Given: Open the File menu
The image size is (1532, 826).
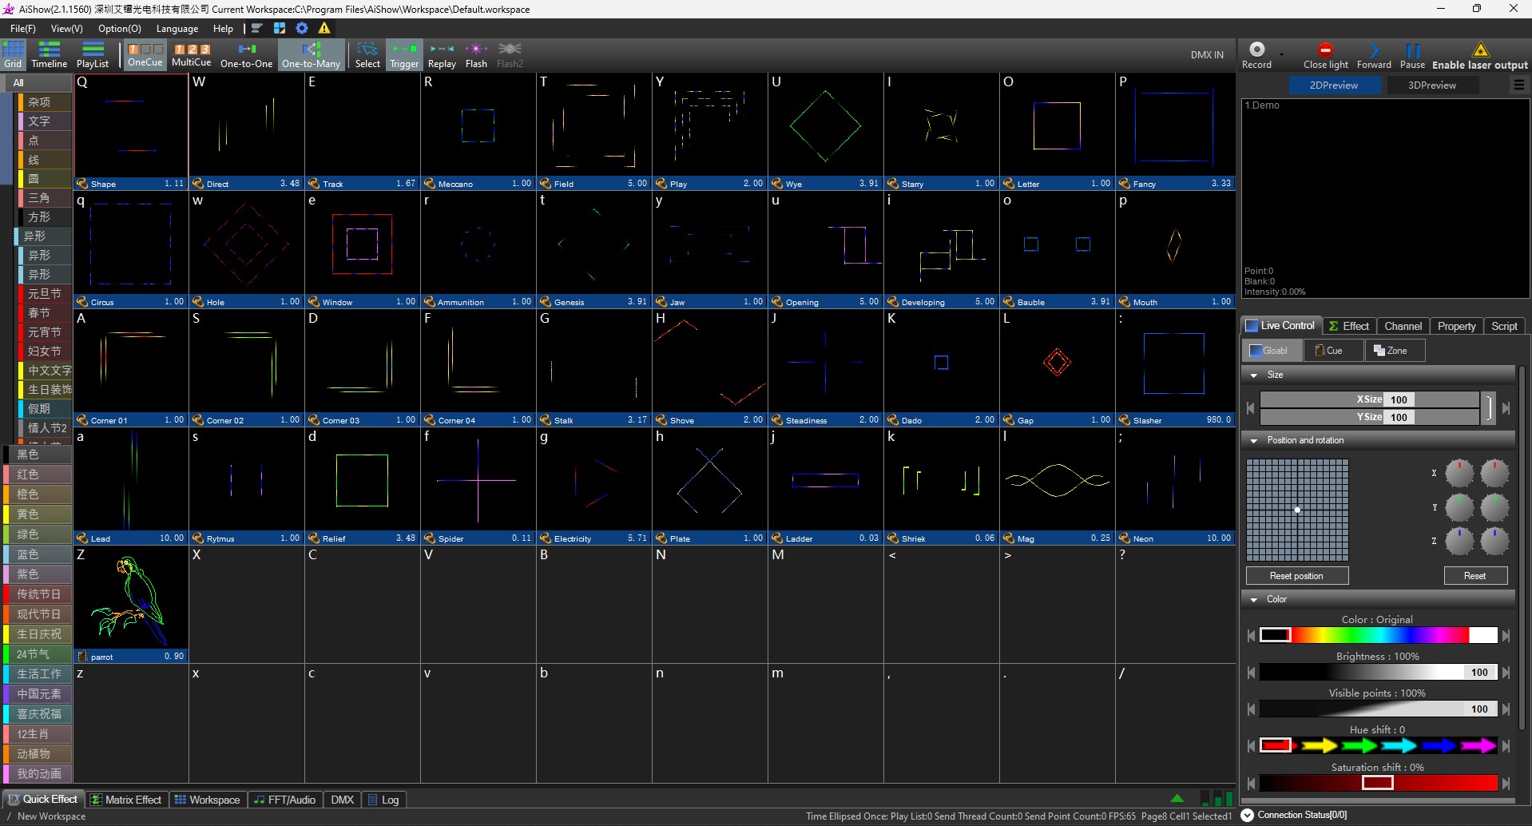Looking at the screenshot, I should click(23, 28).
